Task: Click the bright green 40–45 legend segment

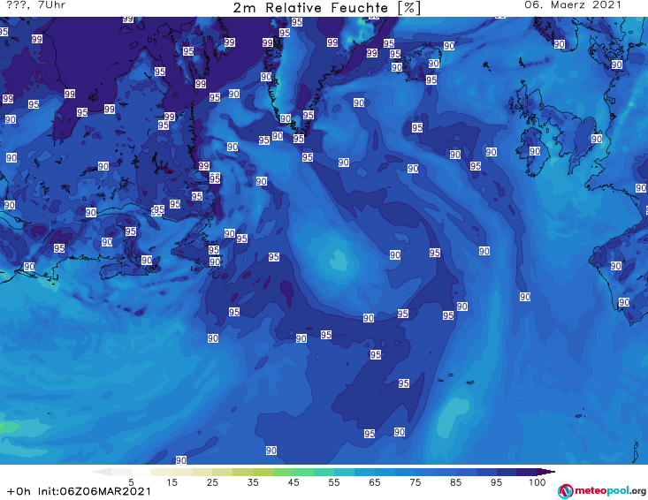Action: (x=283, y=472)
